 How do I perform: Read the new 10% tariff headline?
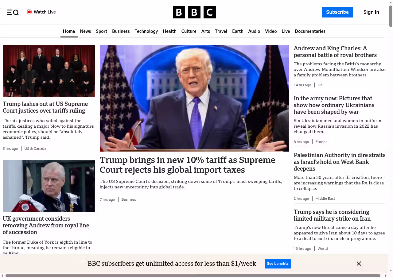(187, 165)
